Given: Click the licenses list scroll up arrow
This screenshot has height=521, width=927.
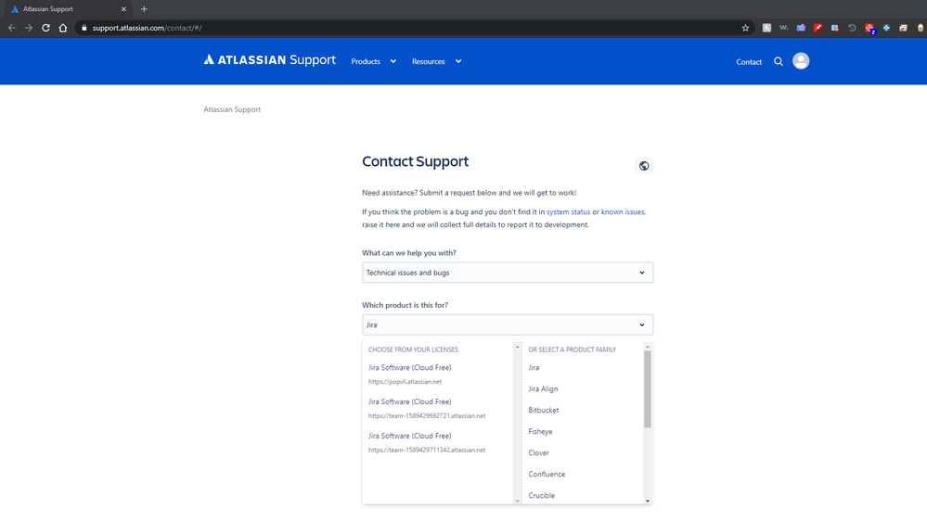Looking at the screenshot, I should (517, 347).
